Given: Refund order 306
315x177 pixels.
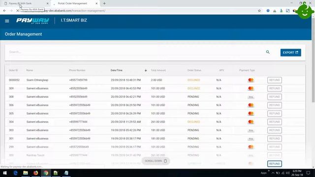Looking at the screenshot, I should [x=275, y=105].
